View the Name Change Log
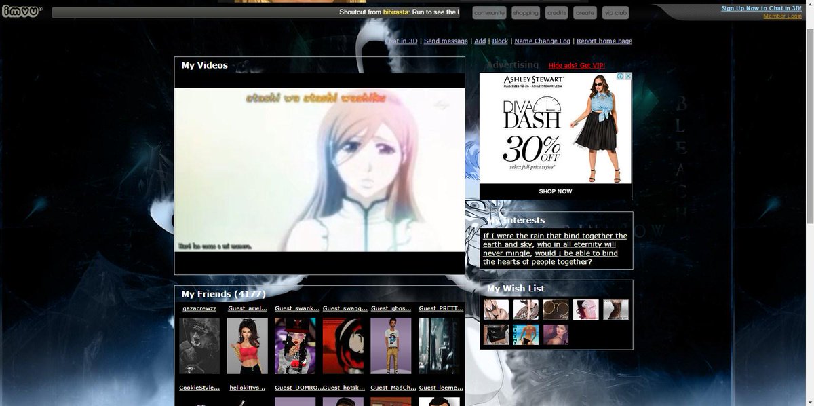 coord(542,41)
